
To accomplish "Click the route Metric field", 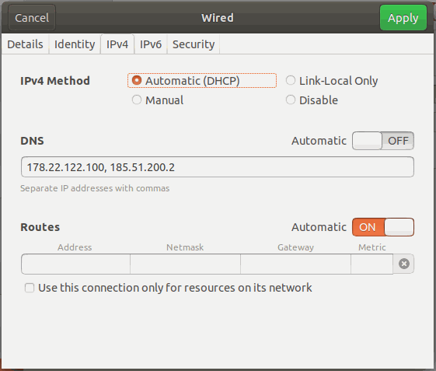I will click(372, 264).
